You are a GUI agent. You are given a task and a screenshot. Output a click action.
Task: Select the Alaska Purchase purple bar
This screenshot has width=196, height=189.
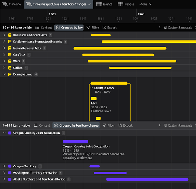coord(147,180)
